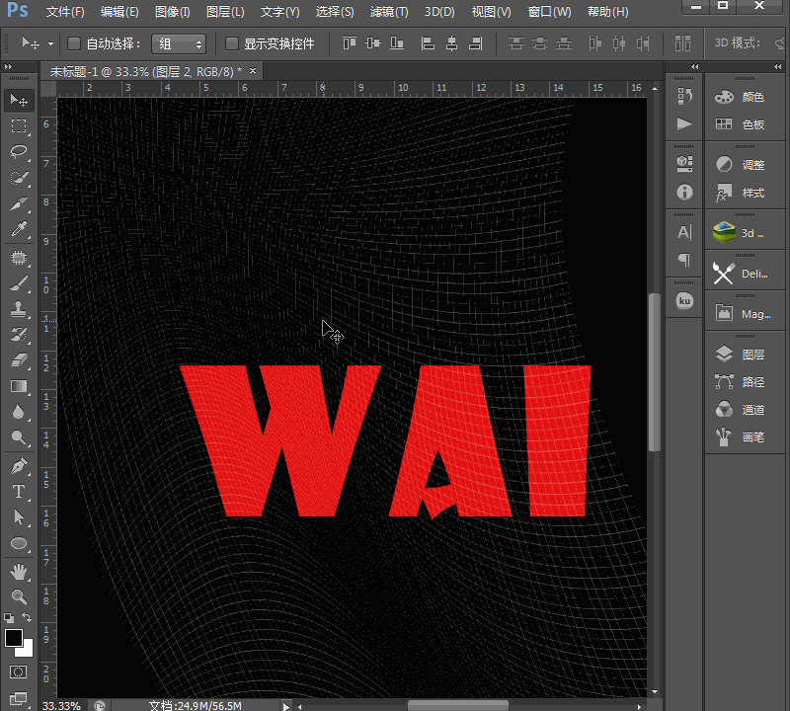Select the Dodge tool

[19, 437]
